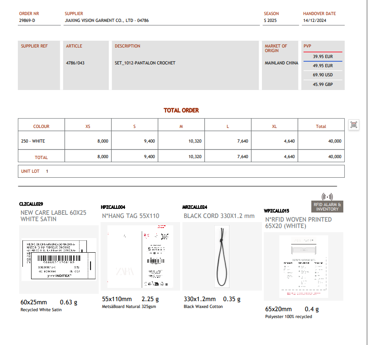The image size is (368, 345).
Task: Open the Hang Tag 55X110 image
Action: tap(140, 256)
